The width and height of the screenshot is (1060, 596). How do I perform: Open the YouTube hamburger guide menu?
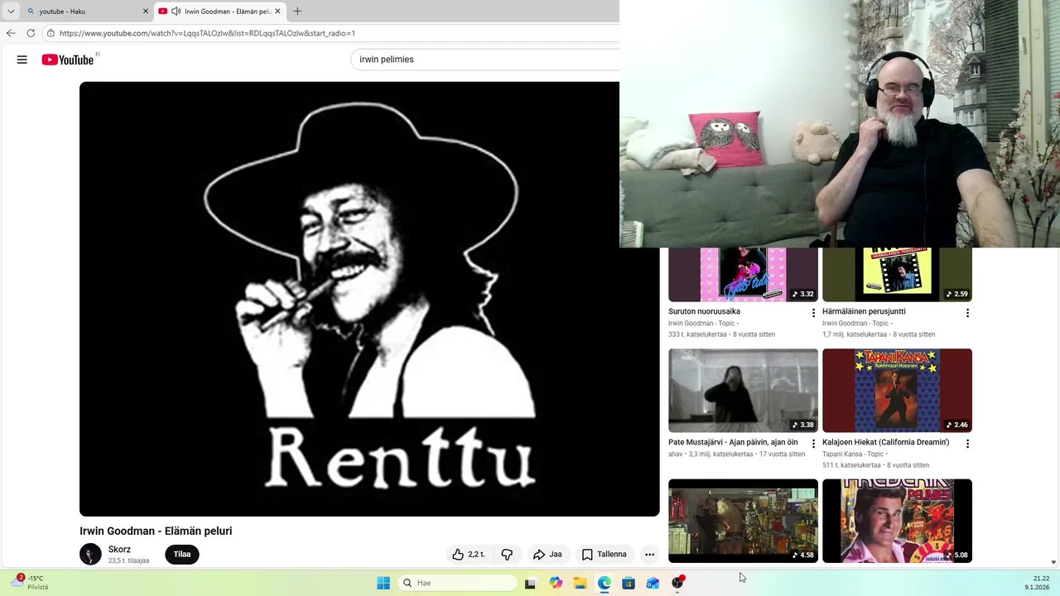click(22, 60)
